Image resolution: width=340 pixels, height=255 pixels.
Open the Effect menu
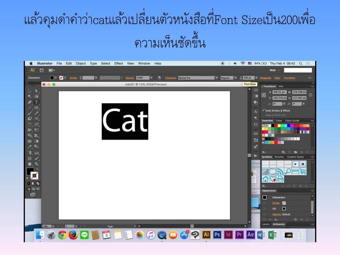(119, 63)
